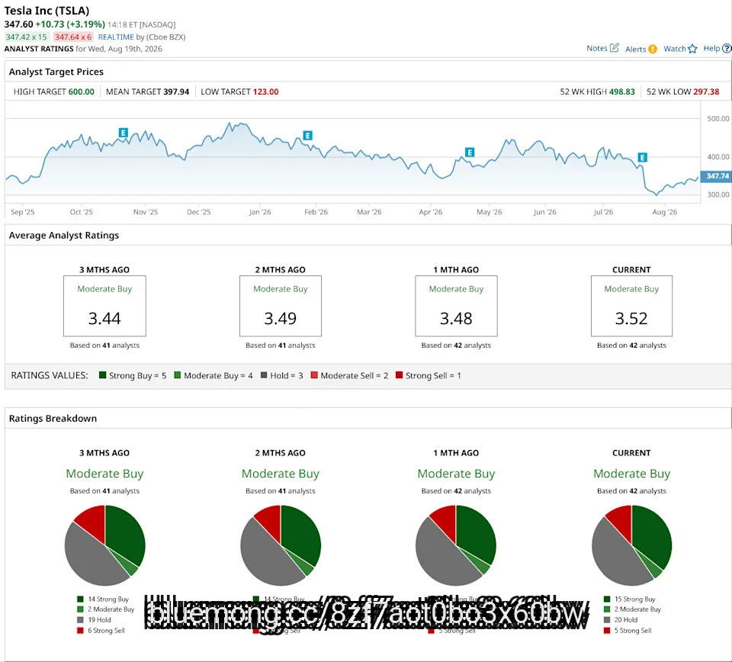Click the earnings E marker near Aug '26

[642, 157]
